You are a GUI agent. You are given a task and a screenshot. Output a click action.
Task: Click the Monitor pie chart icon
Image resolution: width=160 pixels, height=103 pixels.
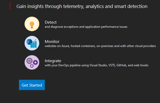(x=32, y=43)
